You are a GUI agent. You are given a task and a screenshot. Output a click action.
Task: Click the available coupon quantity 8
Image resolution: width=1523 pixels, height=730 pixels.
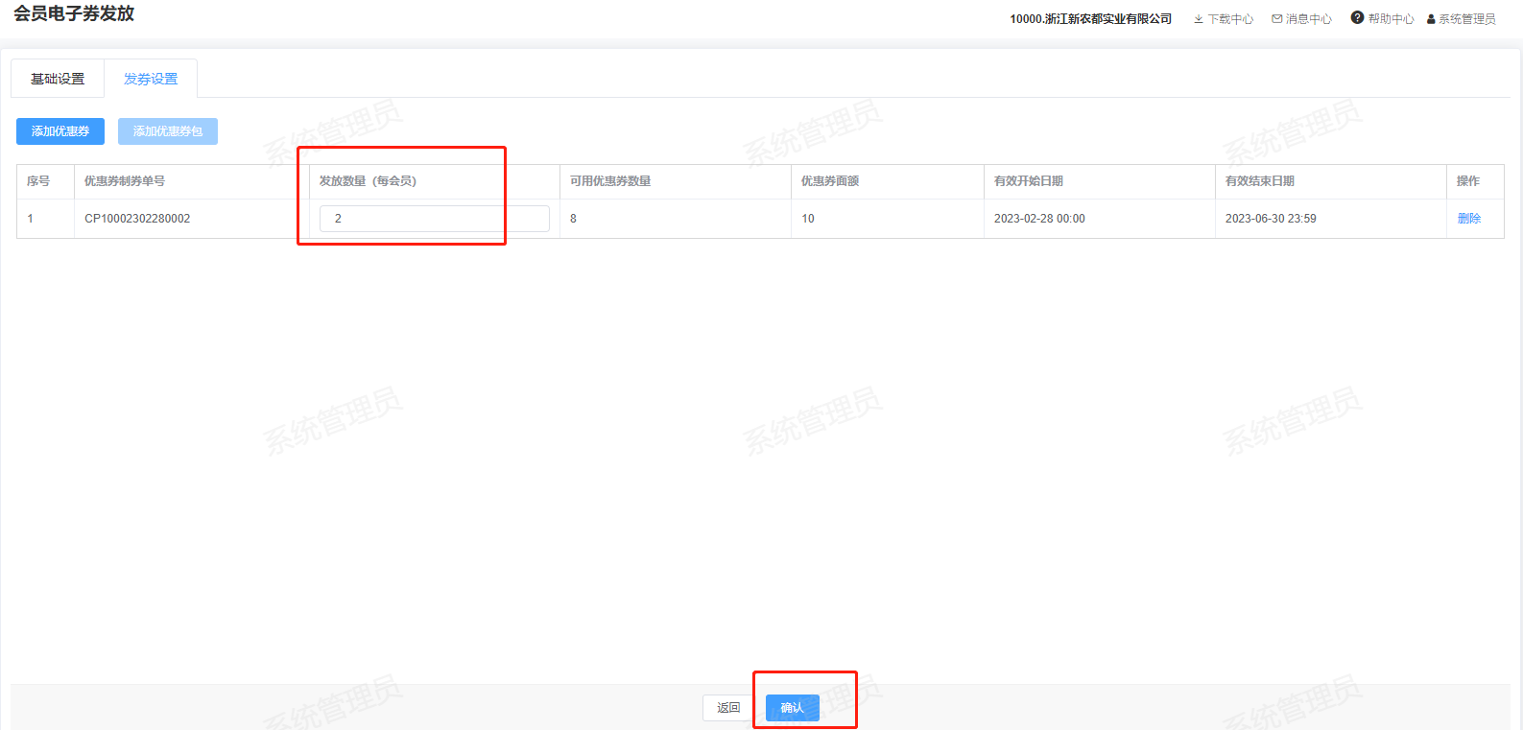[x=574, y=219]
